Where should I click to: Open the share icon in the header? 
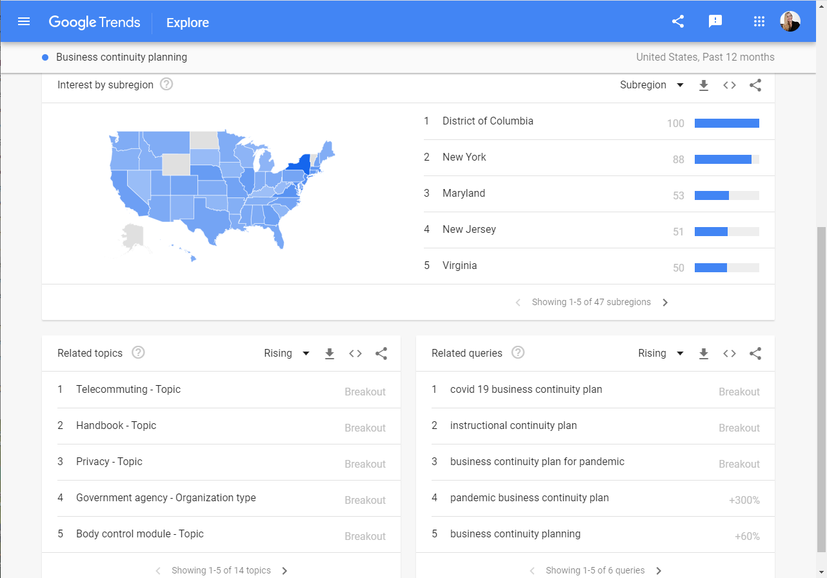tap(677, 21)
